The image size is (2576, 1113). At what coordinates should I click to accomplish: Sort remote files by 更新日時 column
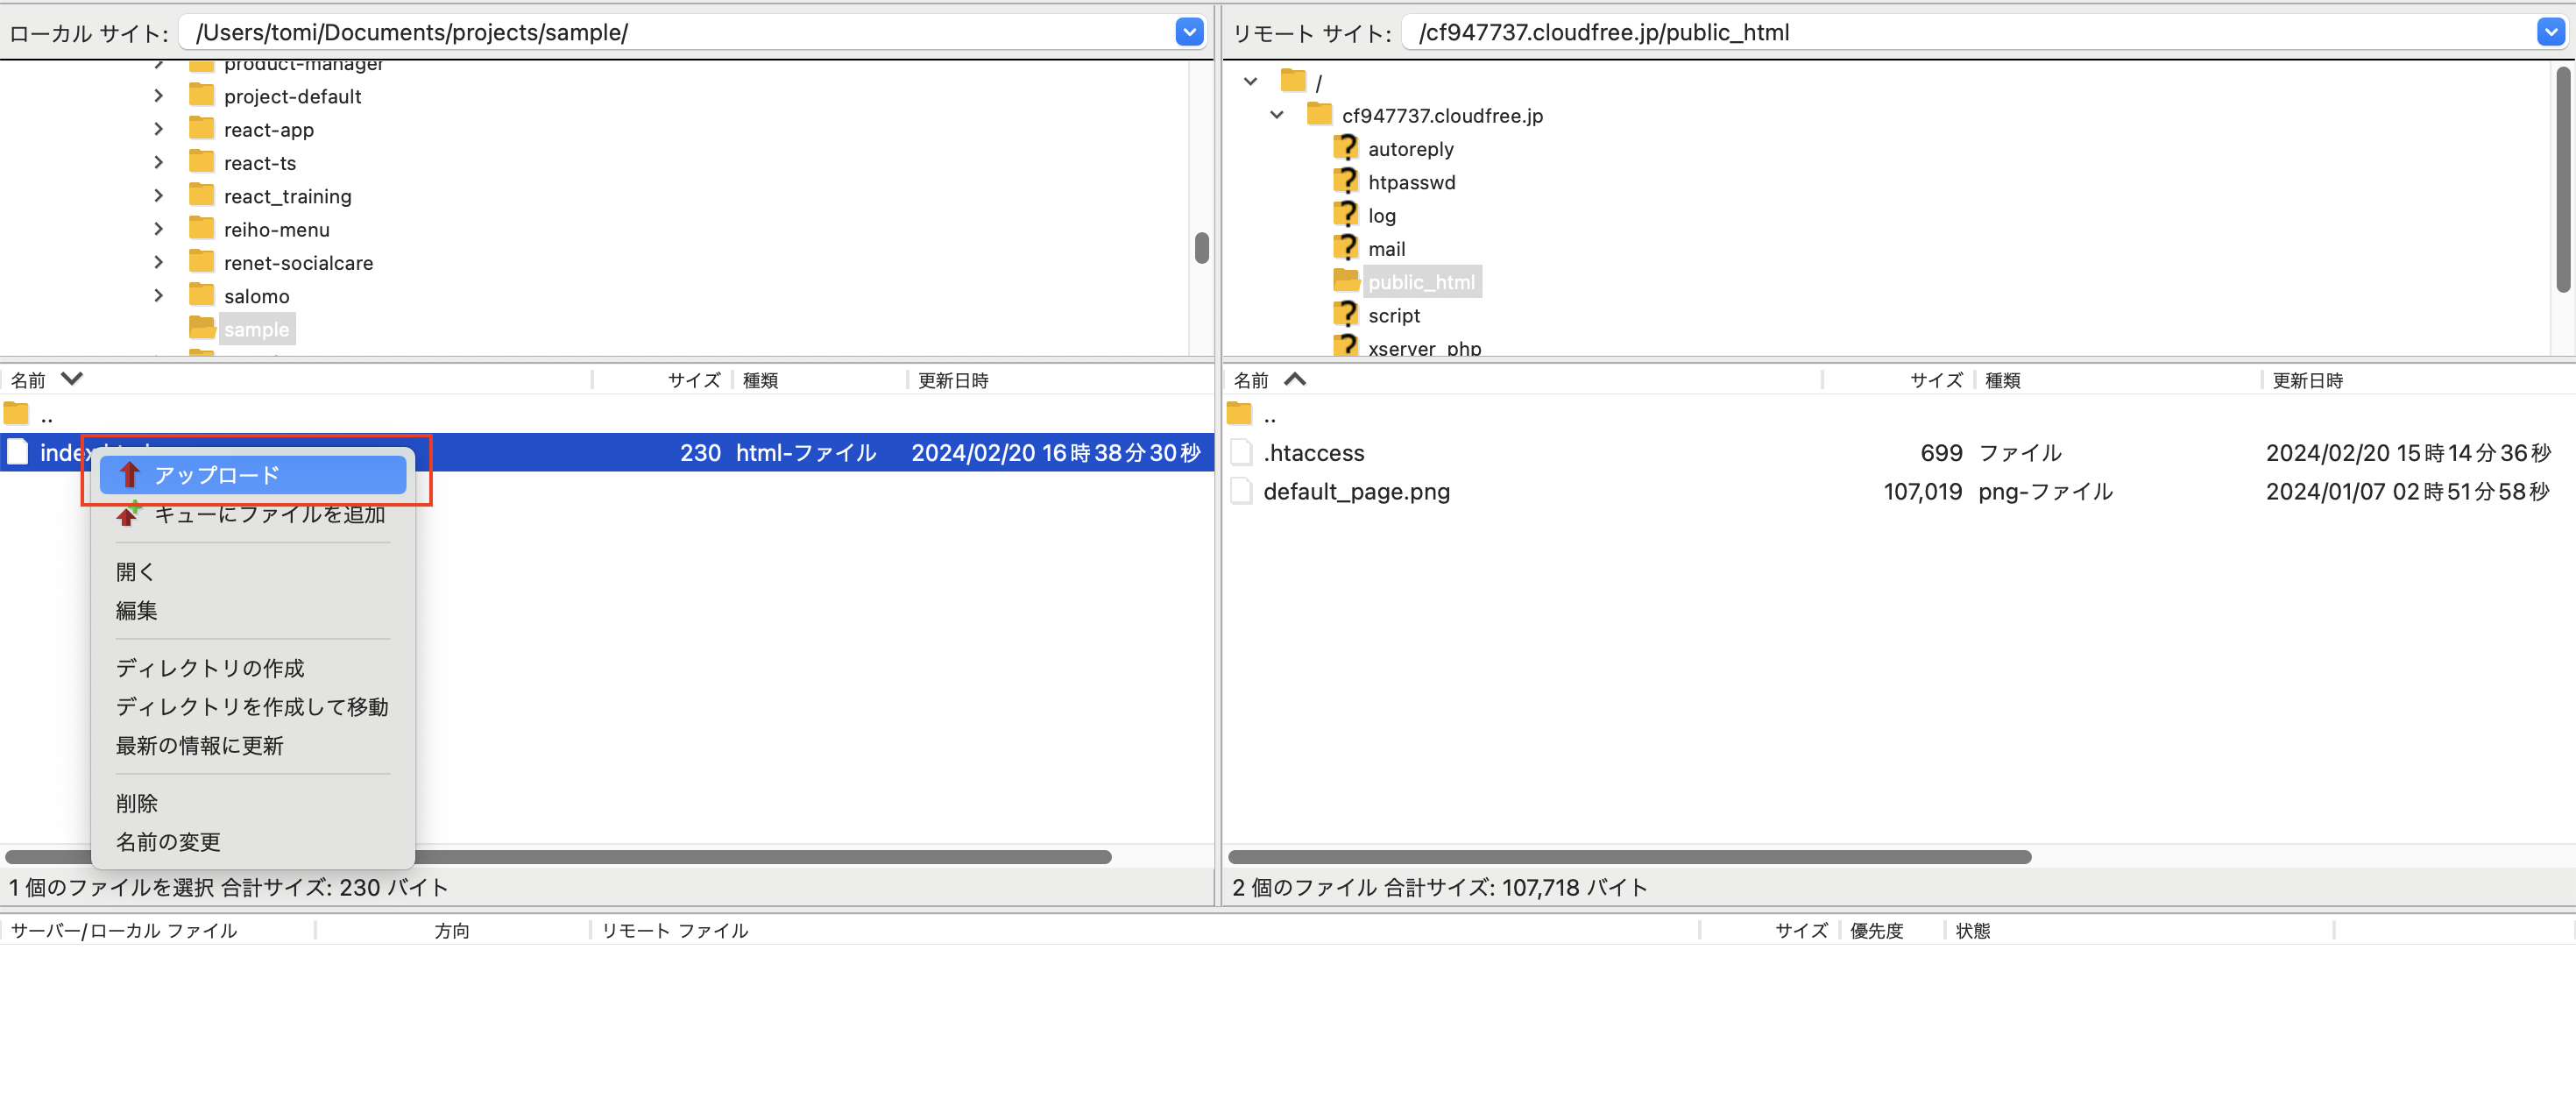(2306, 380)
